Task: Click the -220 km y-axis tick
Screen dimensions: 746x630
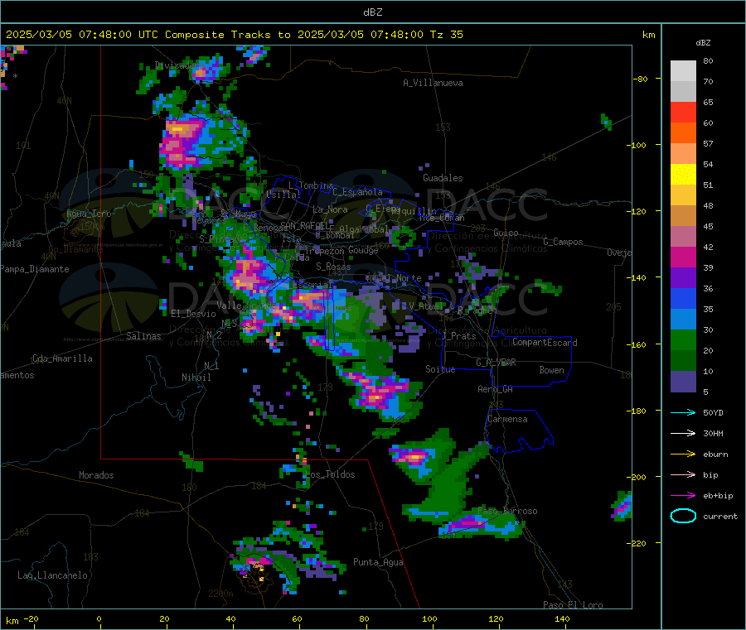Action: point(638,543)
